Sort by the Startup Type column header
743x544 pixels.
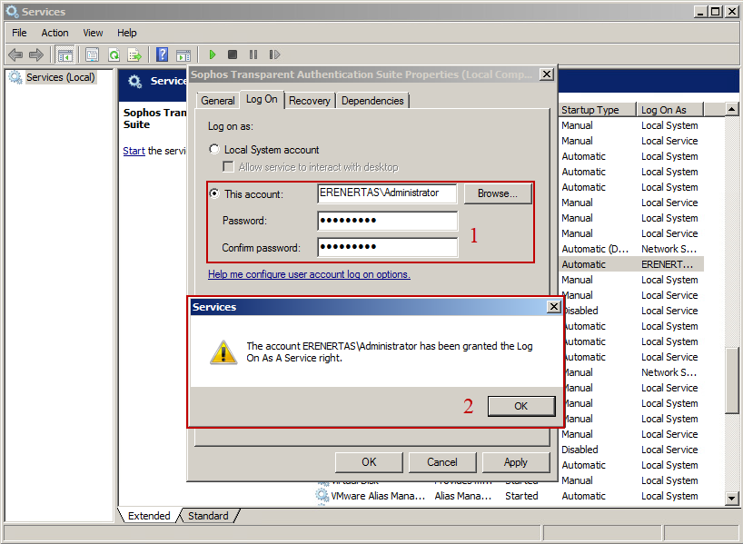pyautogui.click(x=597, y=110)
